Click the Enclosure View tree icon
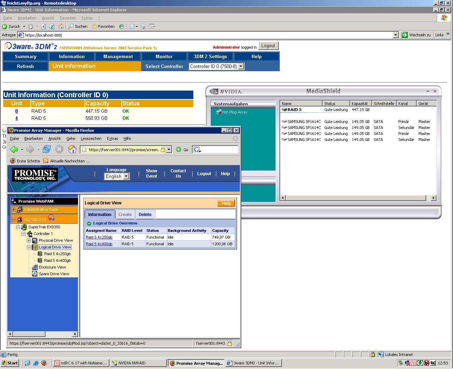 pyautogui.click(x=35, y=267)
